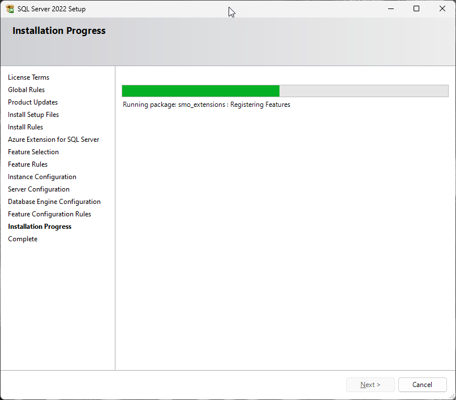
Task: Select License Terms in the sidebar
Action: pyautogui.click(x=28, y=77)
